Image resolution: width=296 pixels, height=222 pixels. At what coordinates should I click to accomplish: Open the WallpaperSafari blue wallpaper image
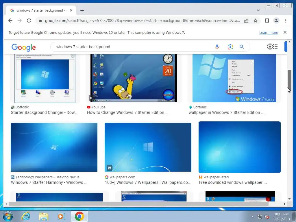point(240,147)
